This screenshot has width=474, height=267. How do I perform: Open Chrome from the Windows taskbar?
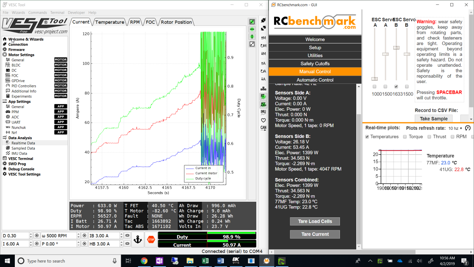[144, 261]
